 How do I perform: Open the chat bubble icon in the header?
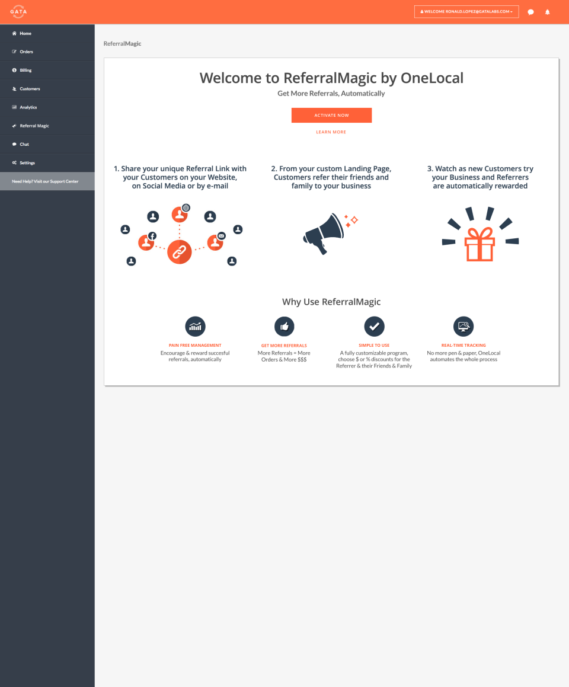click(x=530, y=11)
